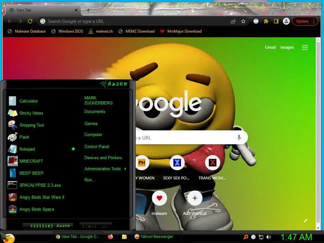Open the file explorer taskbar icon
324x243 pixels.
point(124,237)
